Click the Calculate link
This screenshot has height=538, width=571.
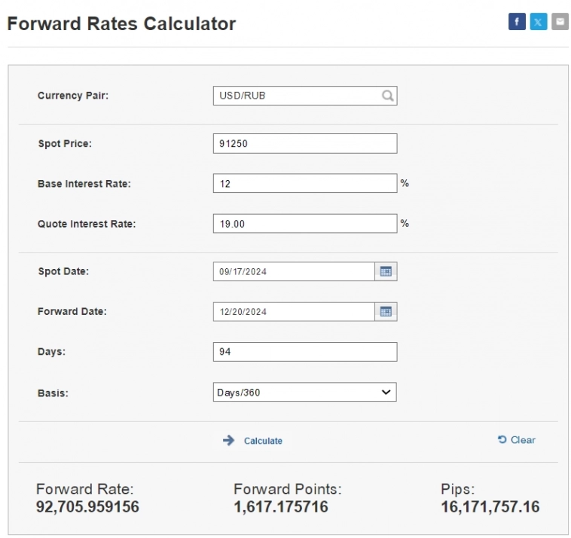263,441
